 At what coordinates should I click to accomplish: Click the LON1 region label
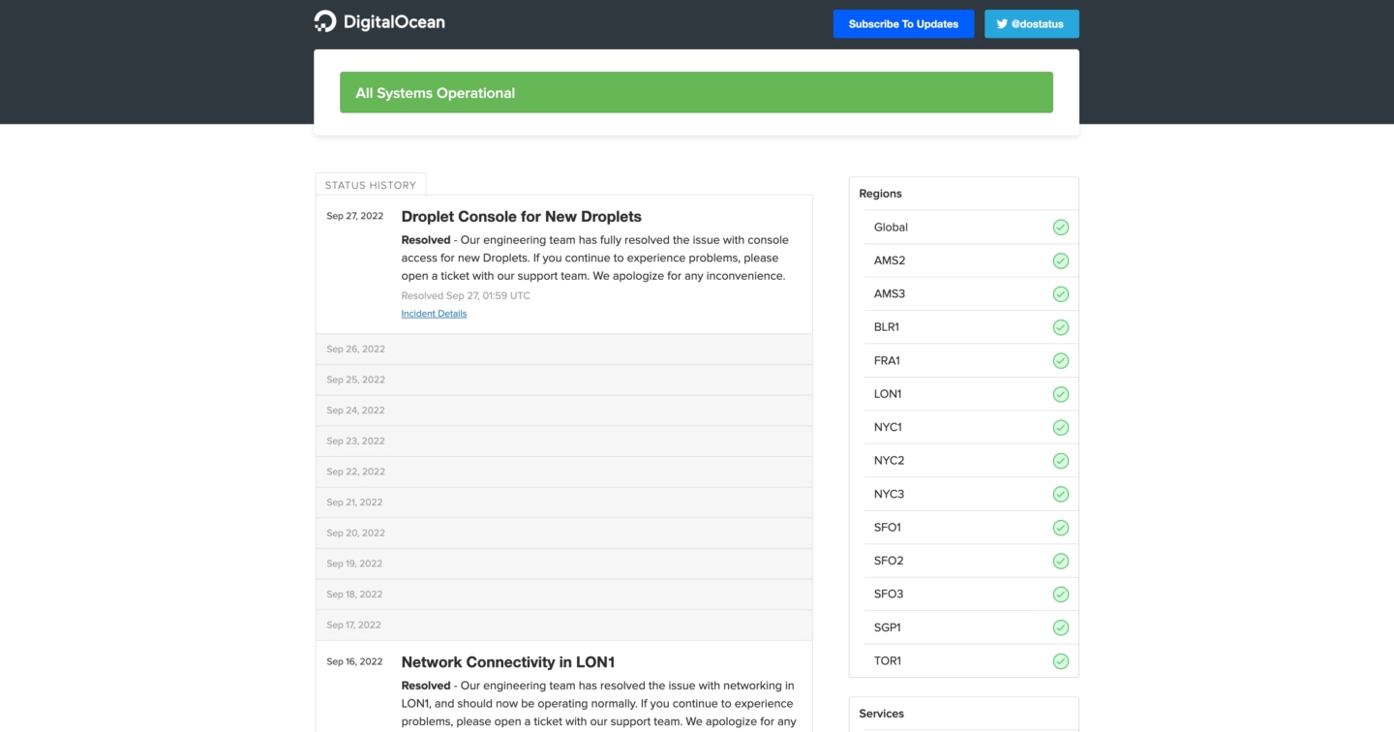[x=888, y=394]
